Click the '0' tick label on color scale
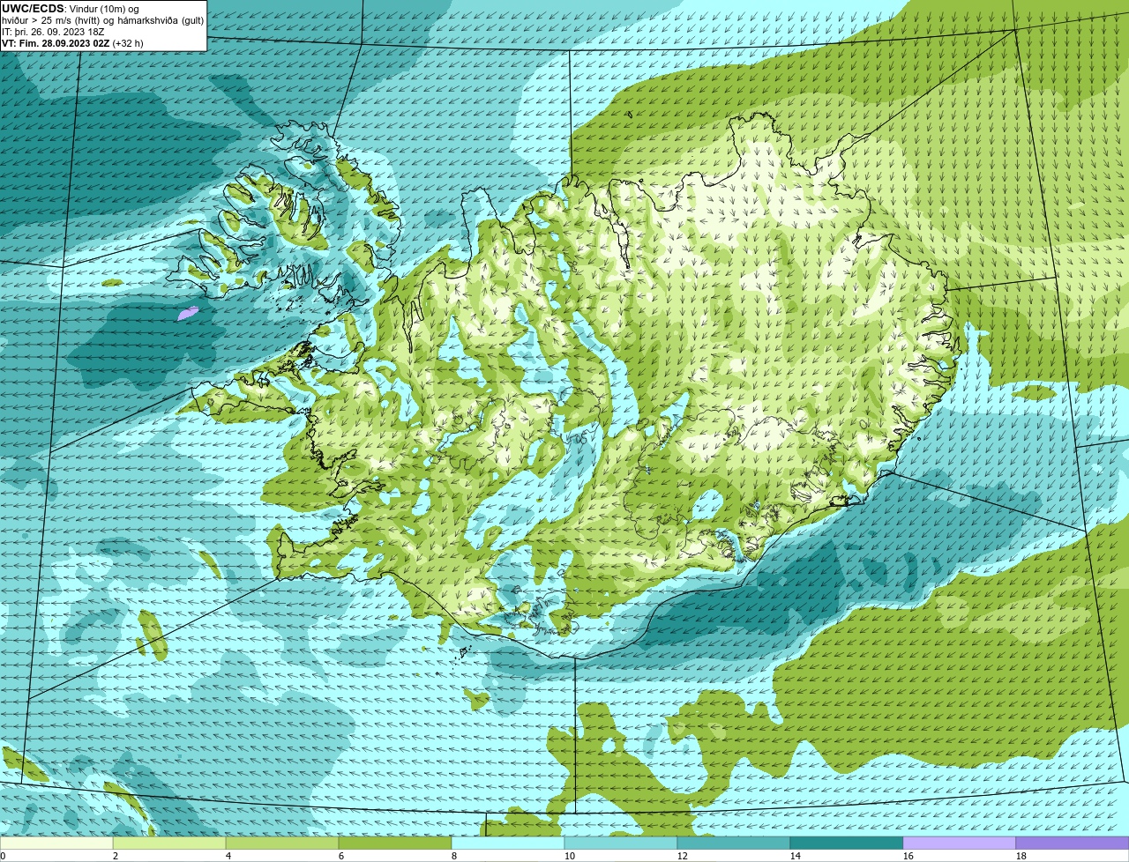 3,856
